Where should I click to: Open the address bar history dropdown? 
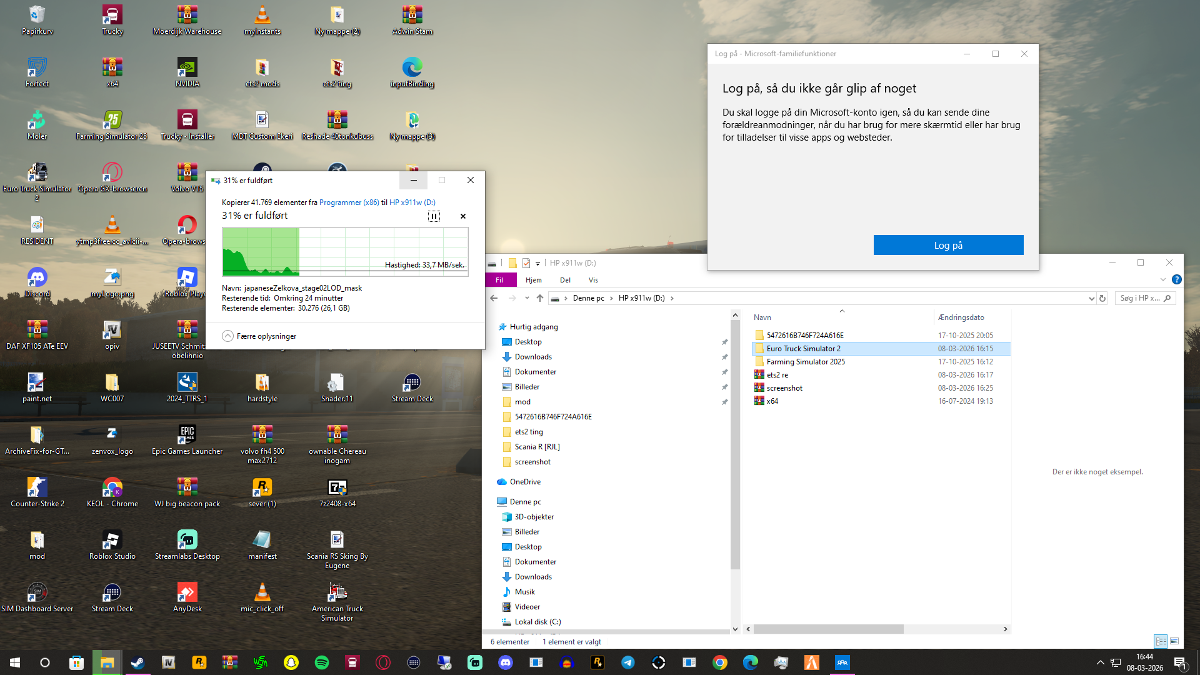[1091, 298]
